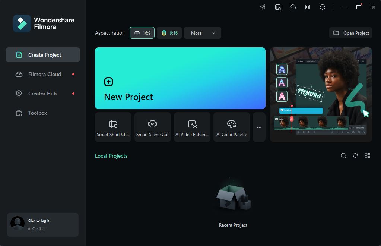Open AI Color Palette tool
Viewport: 381px width, 246px height.
coord(232,127)
